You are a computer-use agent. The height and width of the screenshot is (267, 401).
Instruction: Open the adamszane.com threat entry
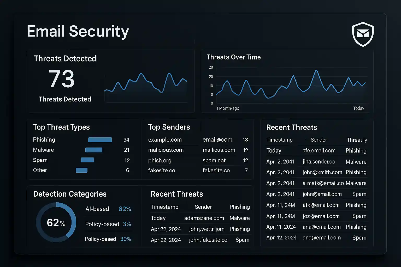coord(204,218)
